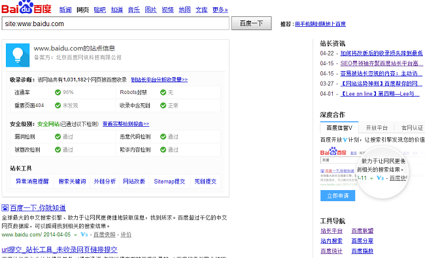Open 百度分享 under 工具导航
The width and height of the screenshot is (425, 258).
coord(362,241)
